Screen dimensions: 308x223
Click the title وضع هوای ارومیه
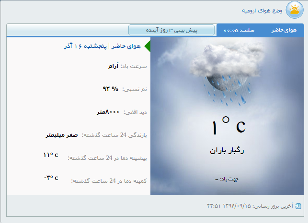[262, 11]
